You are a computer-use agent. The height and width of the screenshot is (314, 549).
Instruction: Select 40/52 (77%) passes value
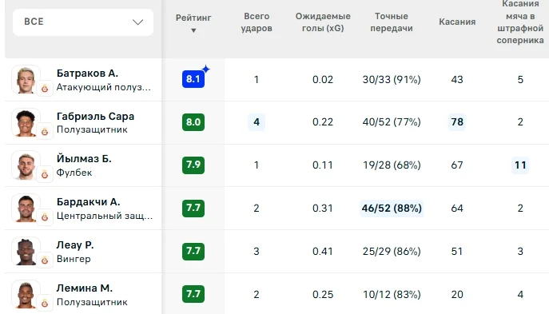[x=392, y=122]
